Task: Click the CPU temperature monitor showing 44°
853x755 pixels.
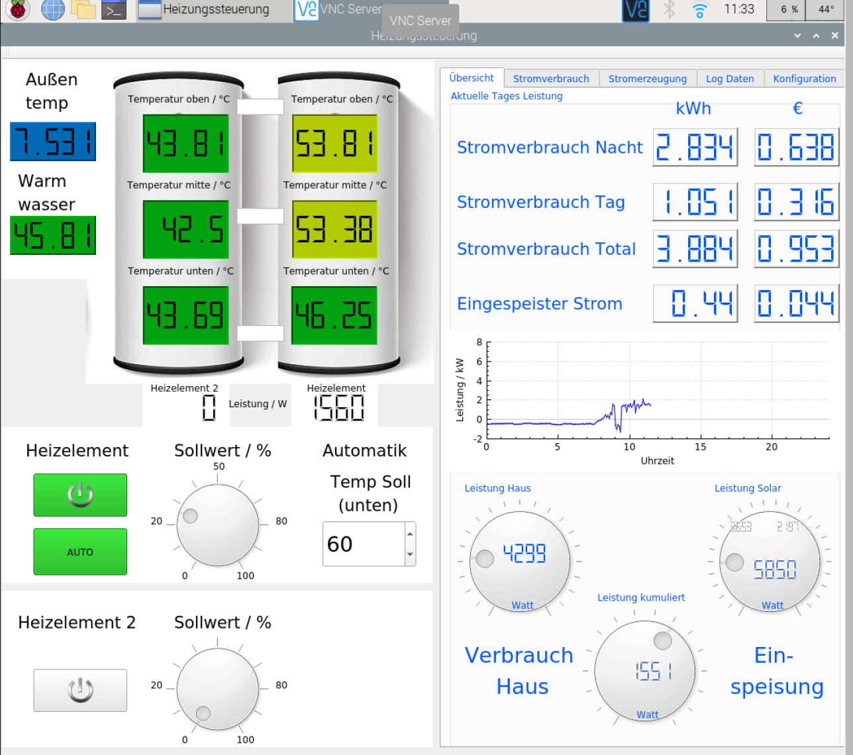Action: [826, 9]
